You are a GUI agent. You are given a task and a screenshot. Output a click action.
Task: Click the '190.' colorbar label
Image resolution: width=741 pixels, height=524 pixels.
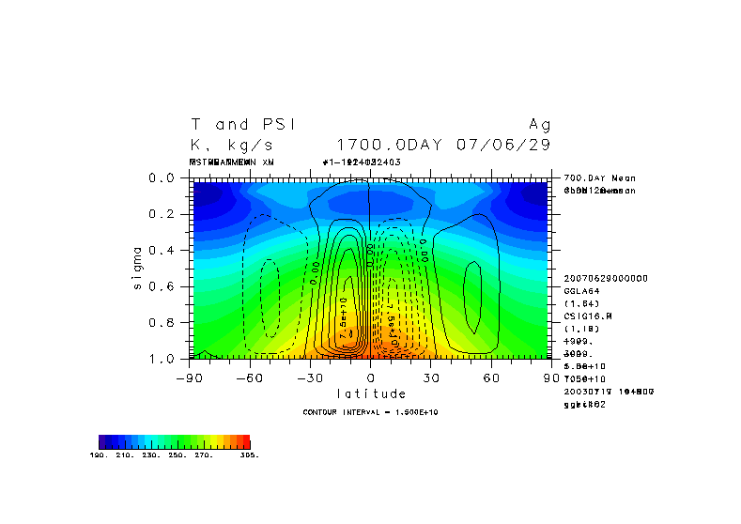coord(99,455)
